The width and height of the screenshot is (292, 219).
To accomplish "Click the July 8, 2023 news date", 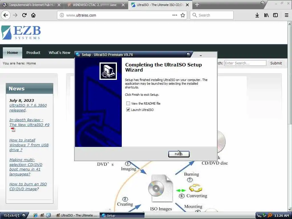I will (x=22, y=101).
